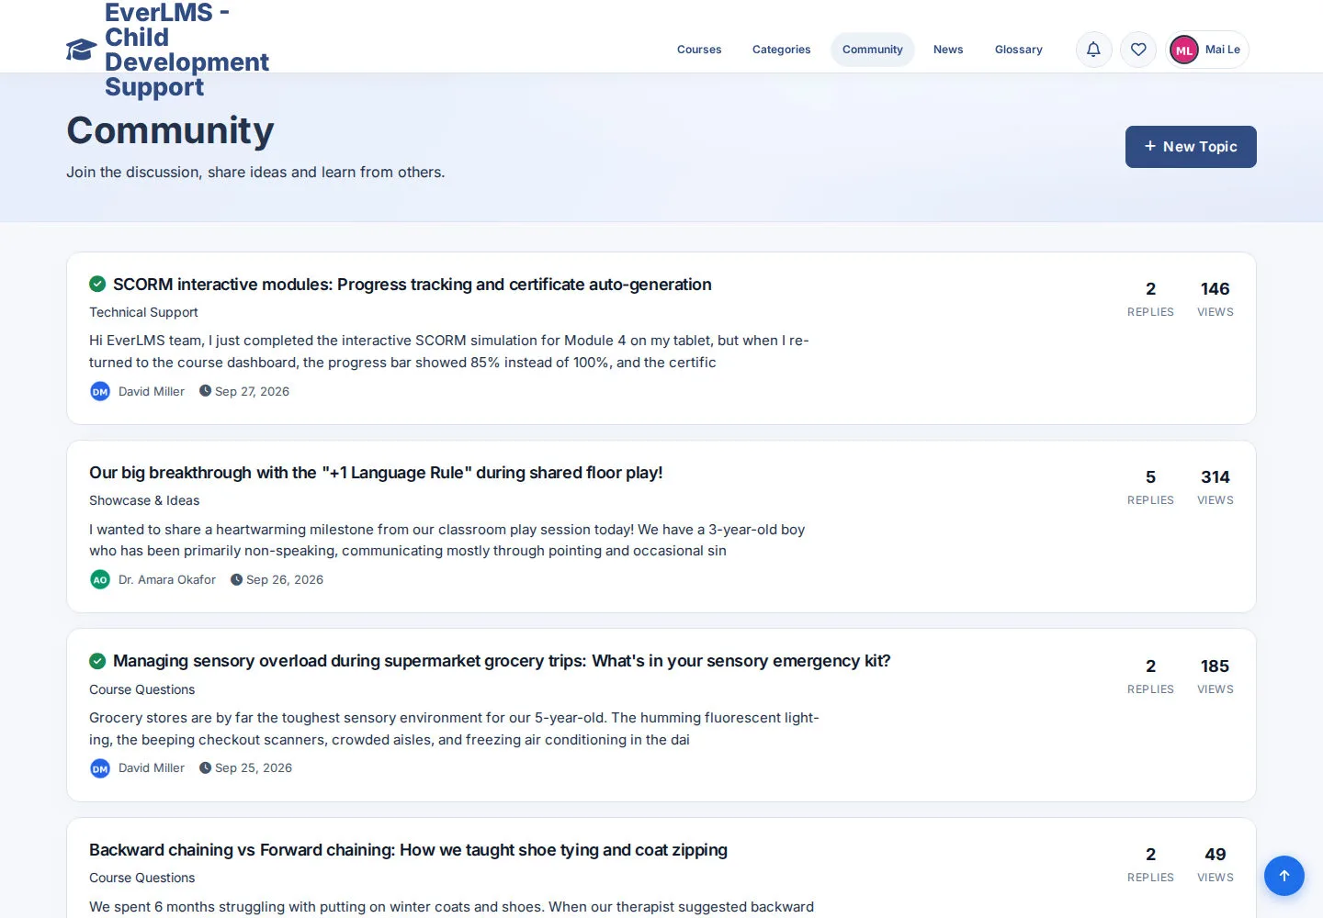Open the News page
The width and height of the screenshot is (1323, 918).
click(948, 50)
